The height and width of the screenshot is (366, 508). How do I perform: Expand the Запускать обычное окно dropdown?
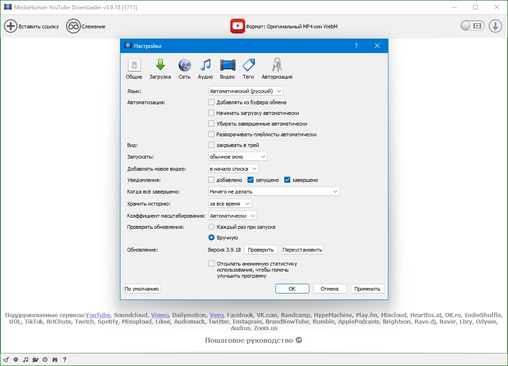click(x=238, y=156)
